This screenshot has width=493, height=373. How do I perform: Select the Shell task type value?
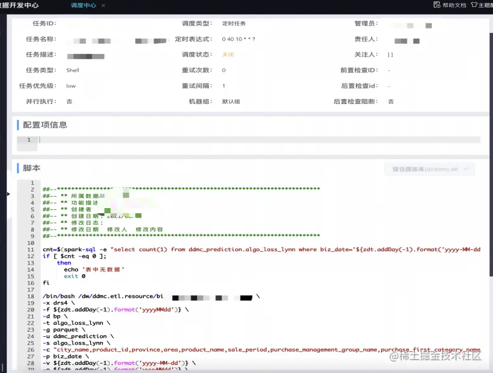pos(72,70)
